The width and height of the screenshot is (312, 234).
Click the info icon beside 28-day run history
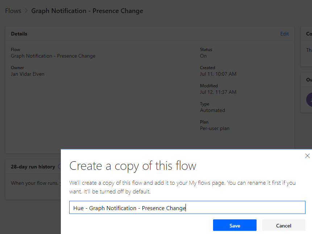(59, 167)
